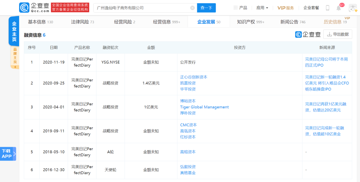Image resolution: width=360 pixels, height=182 pixels.
Task: Click date cell 2016-12-30
Action: [54, 170]
